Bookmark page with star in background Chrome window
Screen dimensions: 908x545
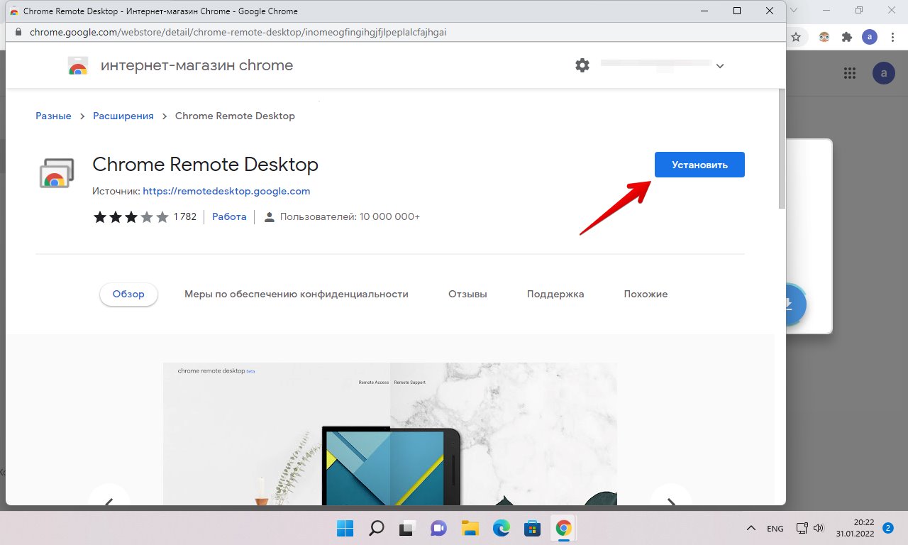click(x=796, y=37)
